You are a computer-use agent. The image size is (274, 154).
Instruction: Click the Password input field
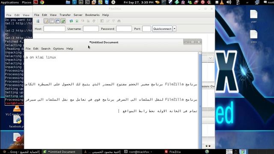[x=124, y=29]
